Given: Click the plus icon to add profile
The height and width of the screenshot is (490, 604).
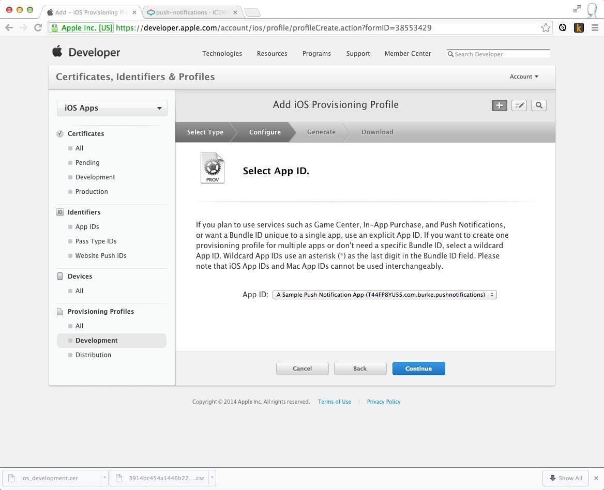Looking at the screenshot, I should [499, 105].
